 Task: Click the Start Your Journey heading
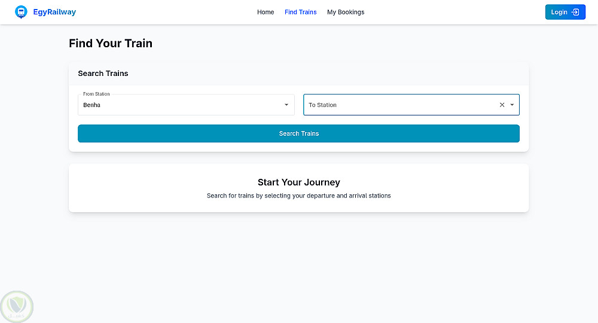(299, 182)
